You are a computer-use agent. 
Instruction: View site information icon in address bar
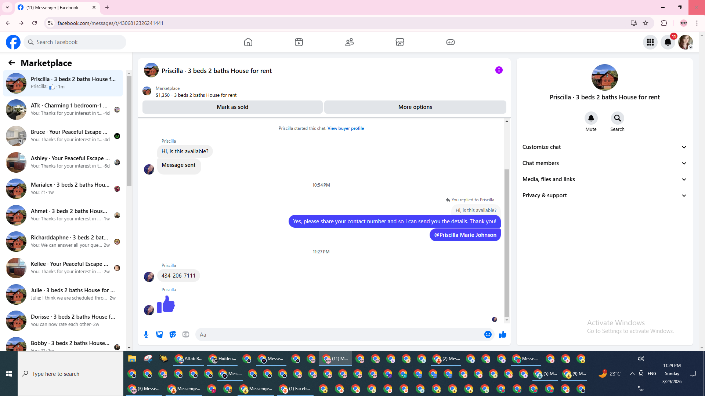point(50,23)
